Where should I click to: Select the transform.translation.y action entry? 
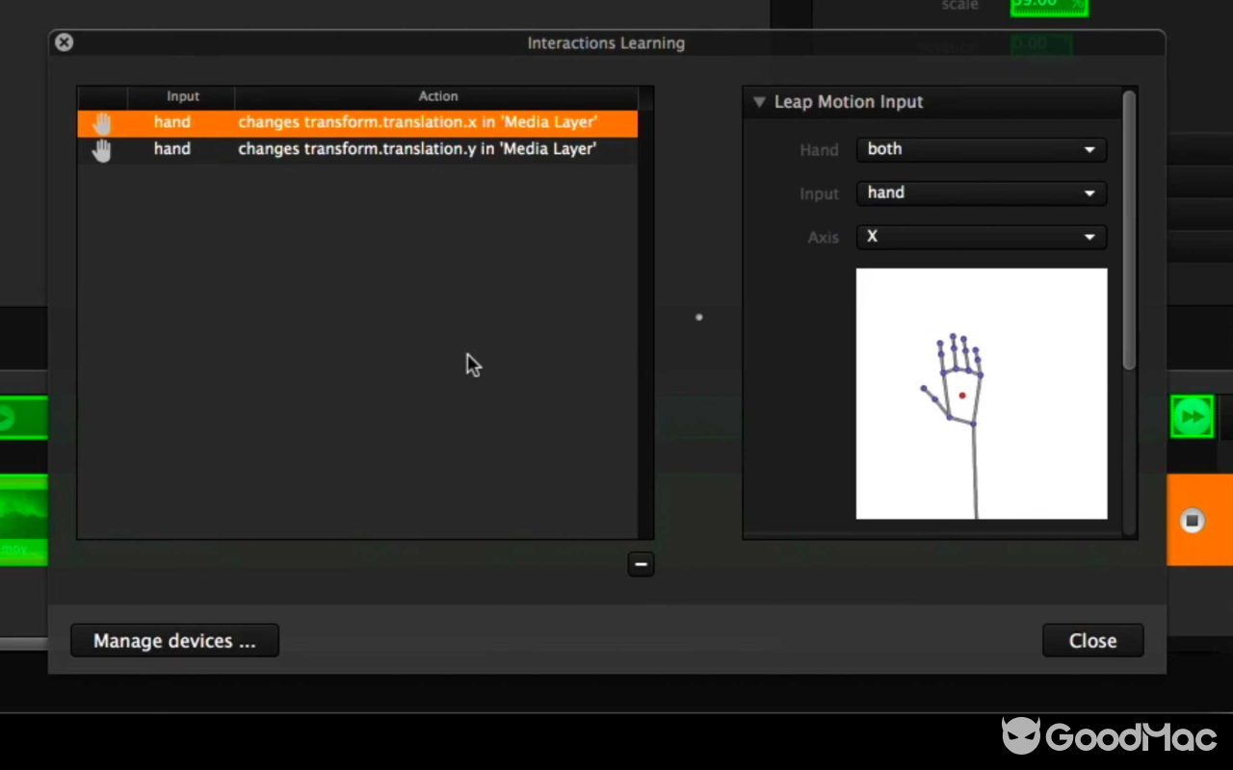coord(417,149)
